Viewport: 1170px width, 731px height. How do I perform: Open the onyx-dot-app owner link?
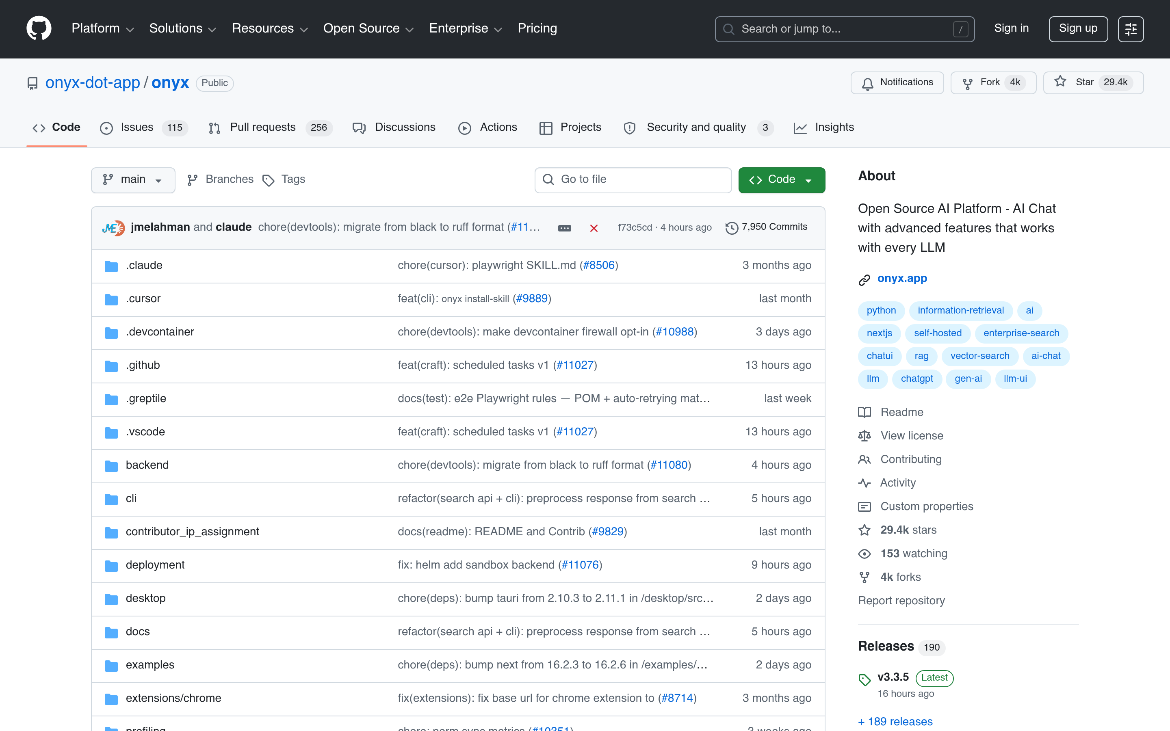[93, 83]
